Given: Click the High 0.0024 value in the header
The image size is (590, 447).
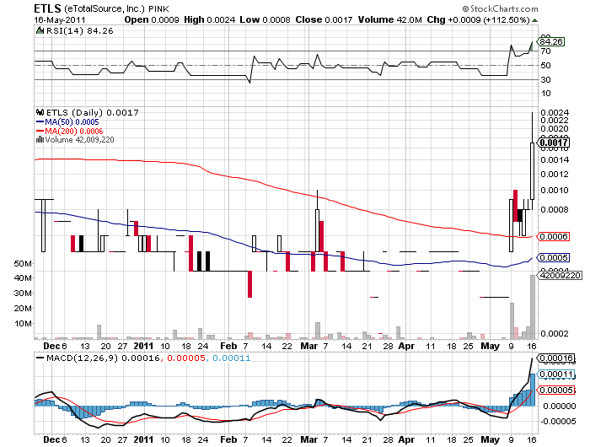Looking at the screenshot, I should [x=210, y=19].
